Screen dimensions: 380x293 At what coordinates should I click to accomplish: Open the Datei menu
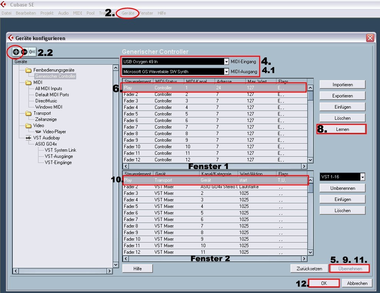point(6,13)
